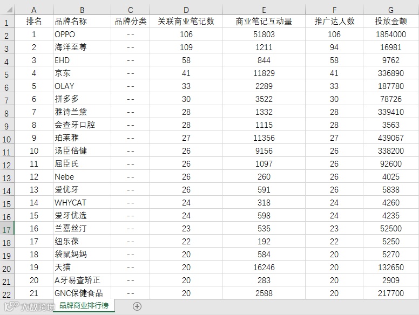The image size is (419, 315).
Task: Select the GNC保健食品 brand cell
Action: (x=82, y=293)
